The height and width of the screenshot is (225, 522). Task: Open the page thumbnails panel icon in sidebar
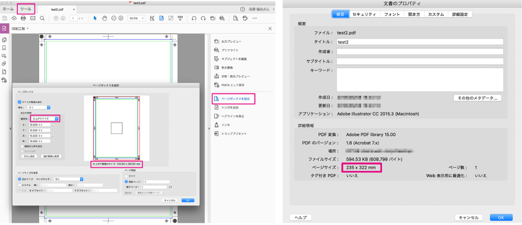(4, 40)
